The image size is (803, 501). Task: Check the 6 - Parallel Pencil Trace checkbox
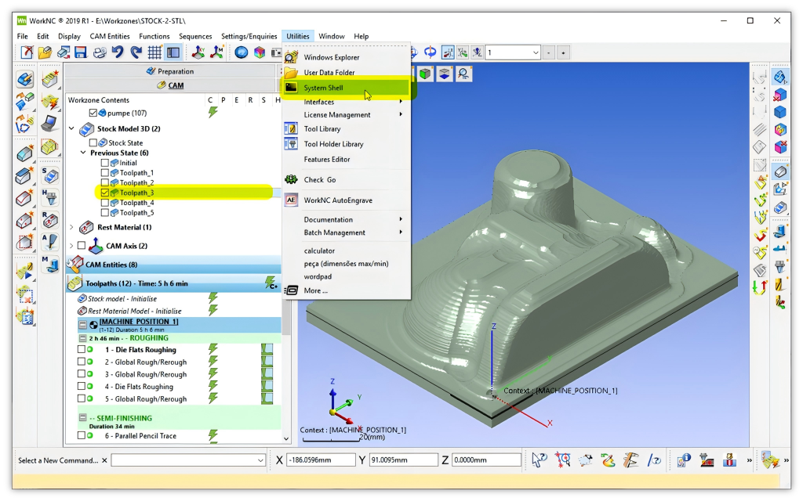[81, 435]
